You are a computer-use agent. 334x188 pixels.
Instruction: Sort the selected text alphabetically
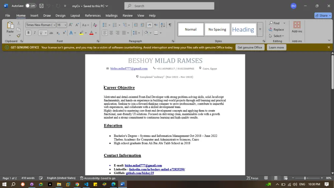(163, 25)
